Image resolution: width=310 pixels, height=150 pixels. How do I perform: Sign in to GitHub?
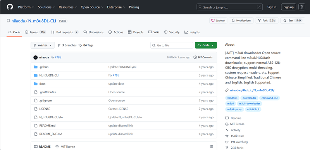click(272, 7)
